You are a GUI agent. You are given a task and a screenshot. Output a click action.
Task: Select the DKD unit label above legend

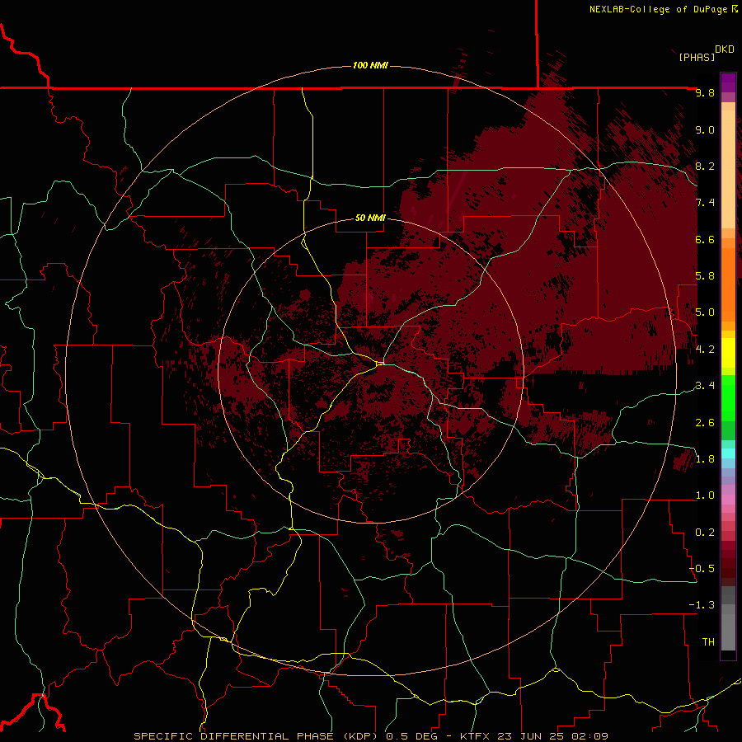(x=724, y=49)
